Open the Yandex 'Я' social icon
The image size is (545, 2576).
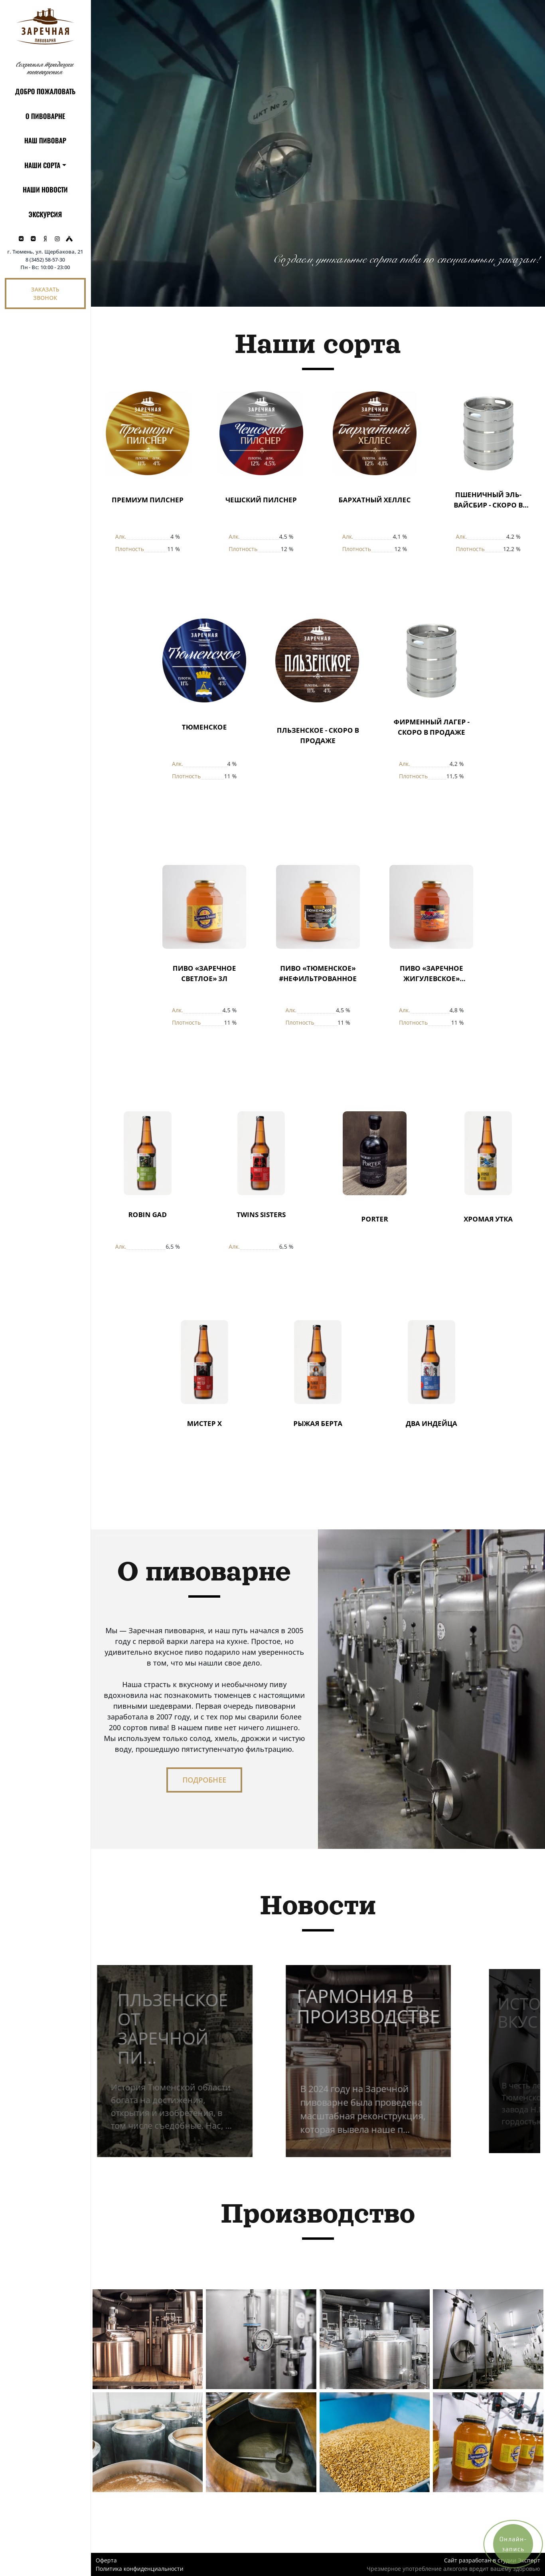coord(45,239)
